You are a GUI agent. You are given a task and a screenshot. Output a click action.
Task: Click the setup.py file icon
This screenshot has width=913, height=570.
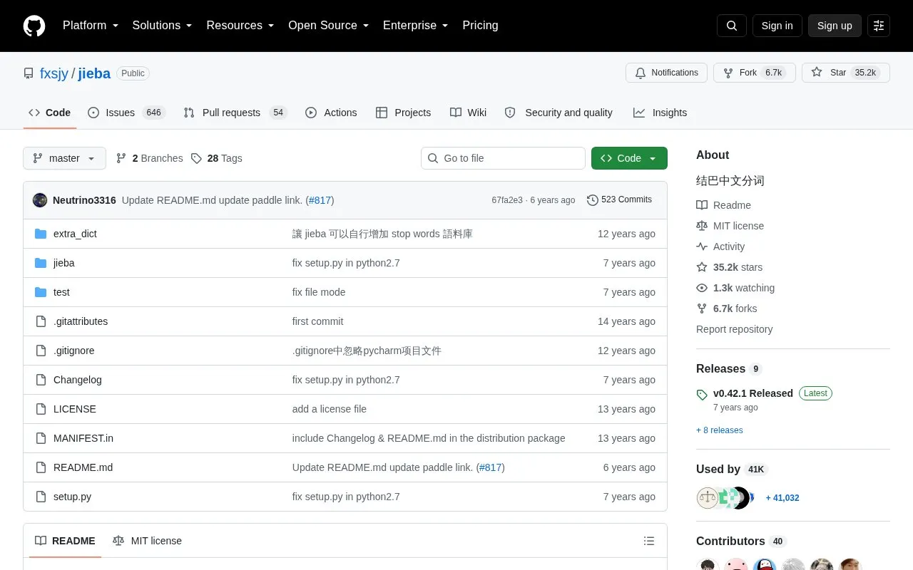pos(41,497)
